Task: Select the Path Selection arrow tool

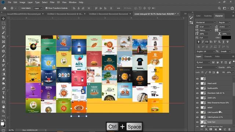Action: point(3,98)
